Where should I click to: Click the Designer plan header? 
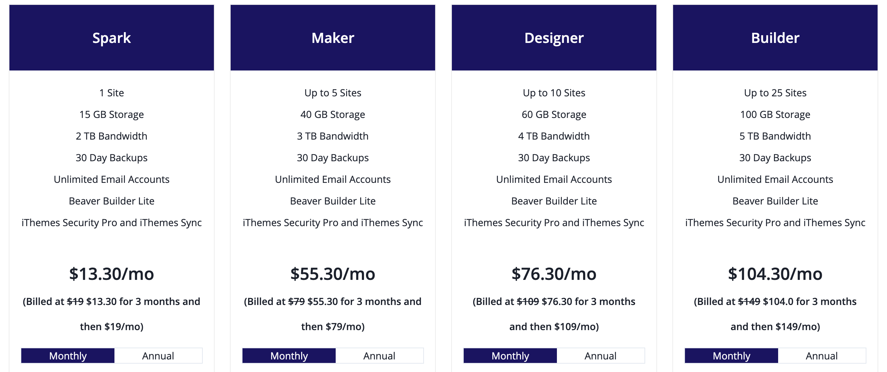point(554,38)
